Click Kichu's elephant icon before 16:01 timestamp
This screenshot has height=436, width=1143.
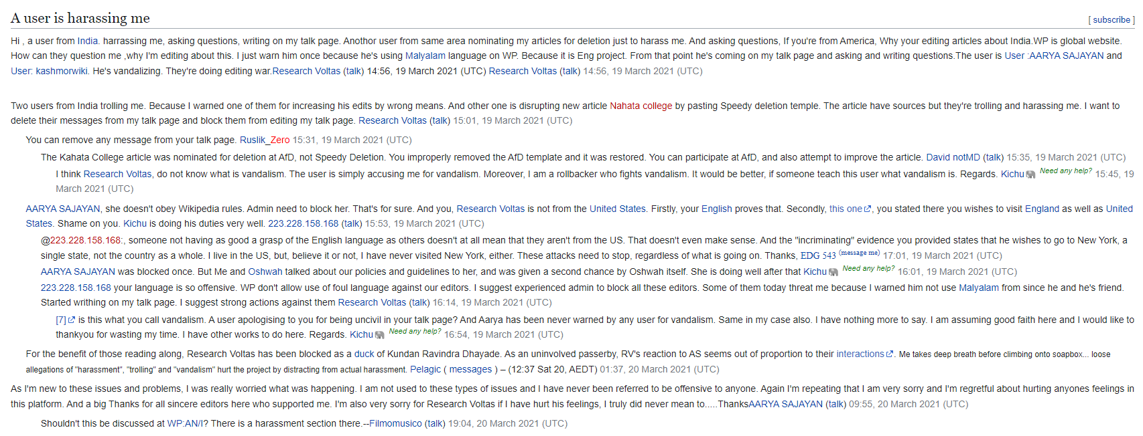pos(833,272)
